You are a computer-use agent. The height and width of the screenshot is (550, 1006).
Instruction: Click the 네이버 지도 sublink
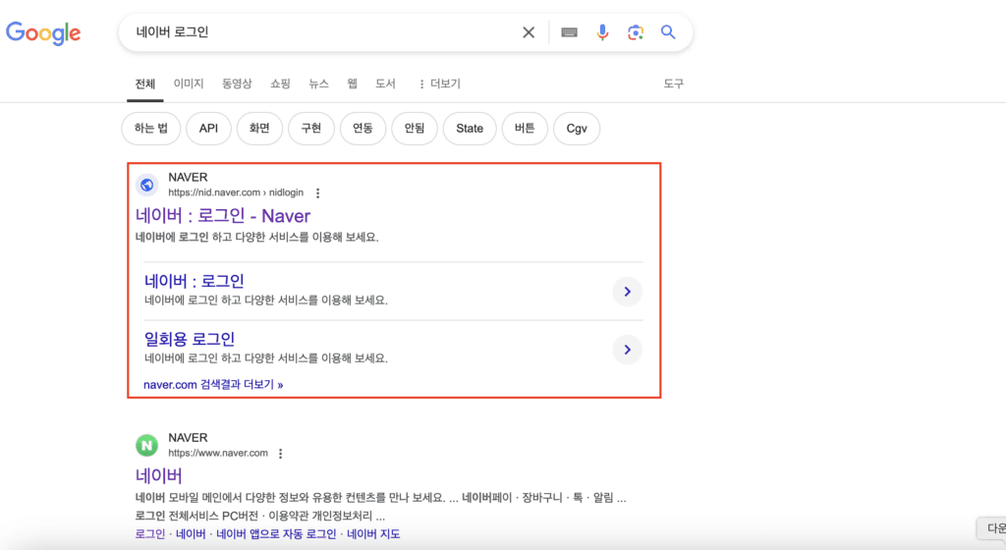pos(373,534)
